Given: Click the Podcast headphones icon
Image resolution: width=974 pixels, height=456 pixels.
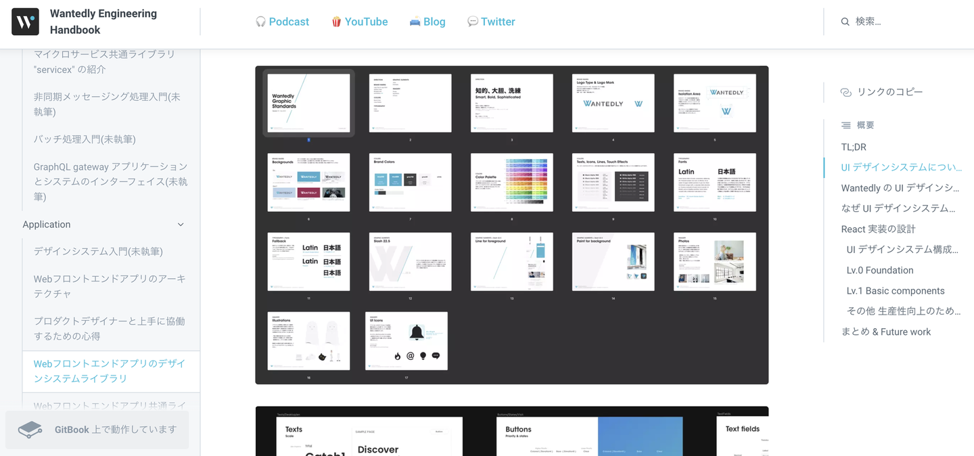Looking at the screenshot, I should pyautogui.click(x=260, y=22).
